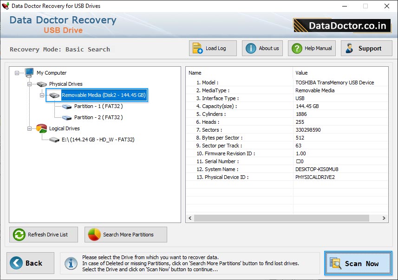Image resolution: width=398 pixels, height=280 pixels.
Task: Click the Value column header
Action: coord(340,73)
